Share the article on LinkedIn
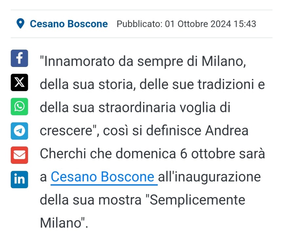This screenshot has height=241, width=283. (x=19, y=180)
